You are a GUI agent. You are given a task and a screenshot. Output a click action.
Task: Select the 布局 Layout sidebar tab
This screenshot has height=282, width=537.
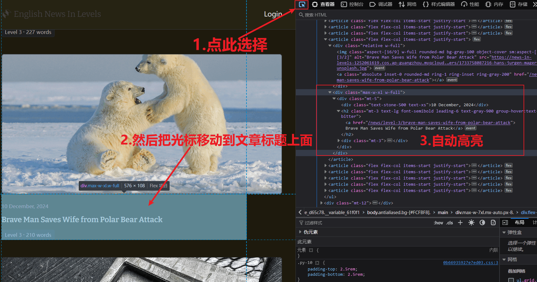(x=520, y=222)
